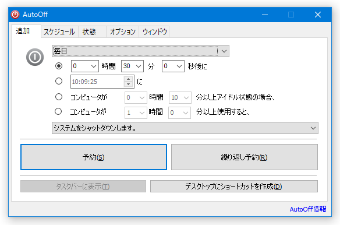Open the 毎日 frequency dropdown
This screenshot has width=340, height=225.
140,51
